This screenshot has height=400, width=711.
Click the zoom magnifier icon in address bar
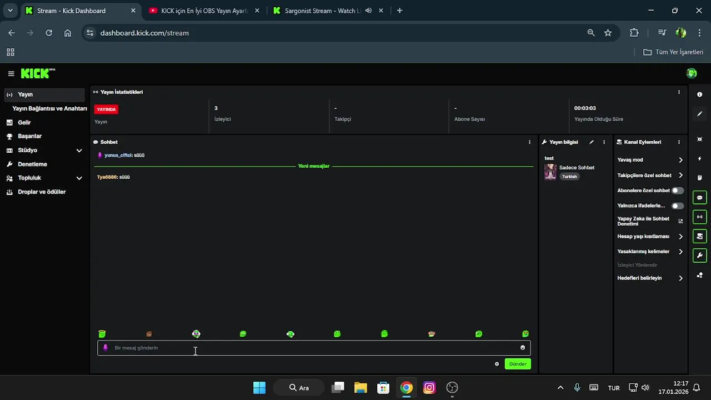click(x=591, y=33)
